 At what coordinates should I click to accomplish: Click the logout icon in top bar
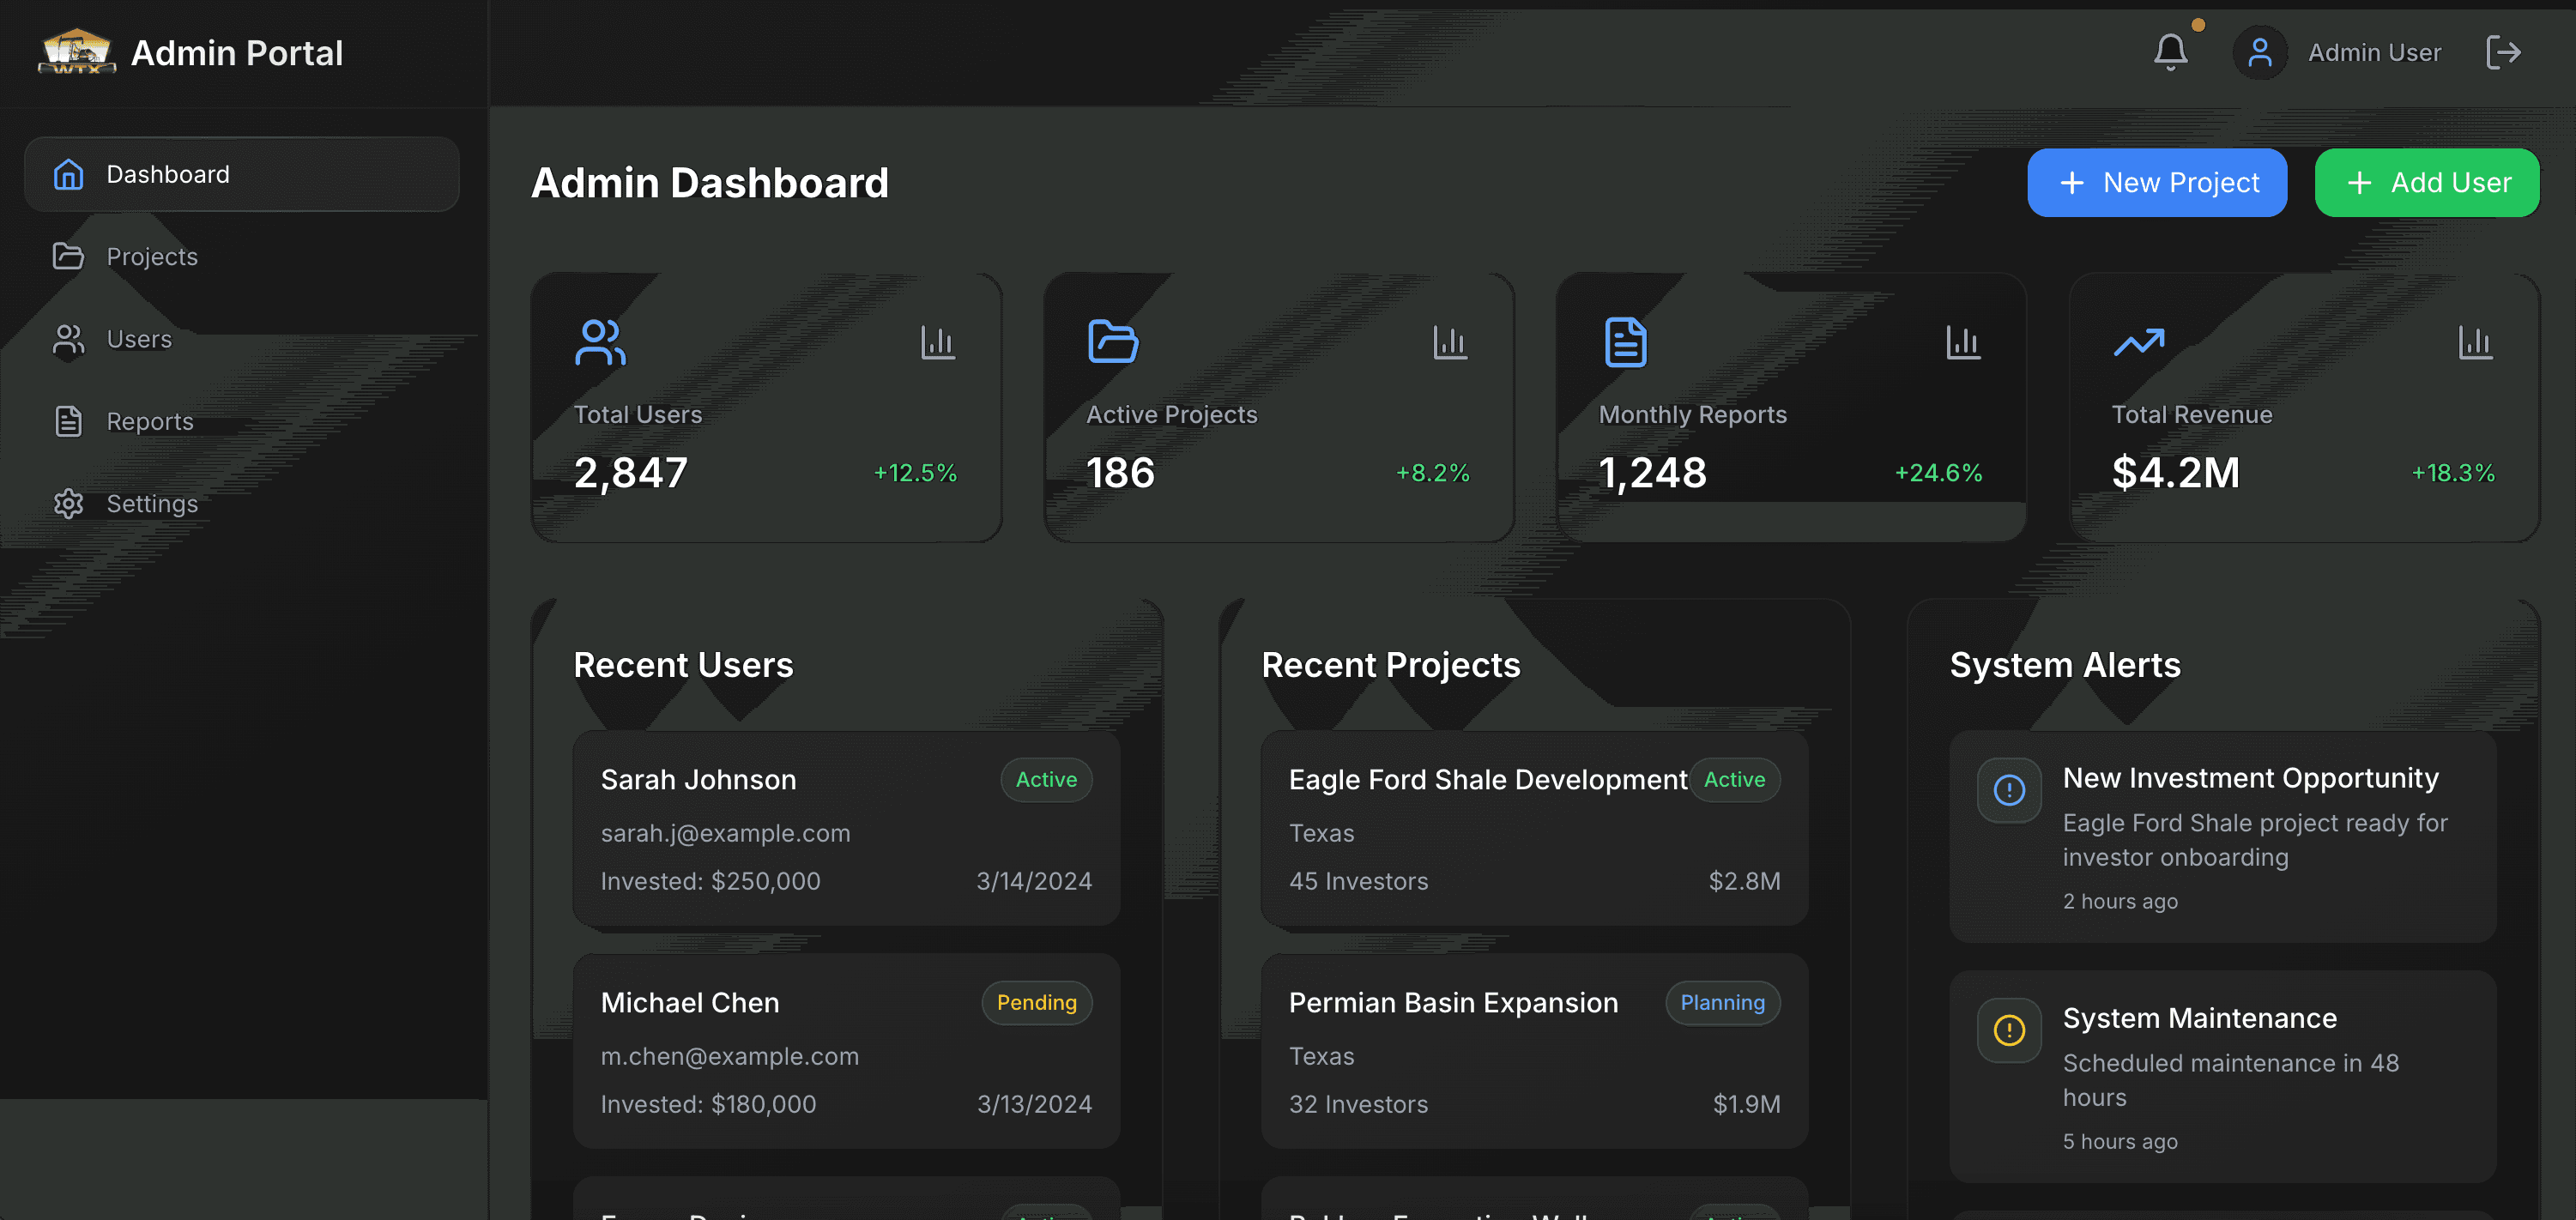pos(2503,52)
